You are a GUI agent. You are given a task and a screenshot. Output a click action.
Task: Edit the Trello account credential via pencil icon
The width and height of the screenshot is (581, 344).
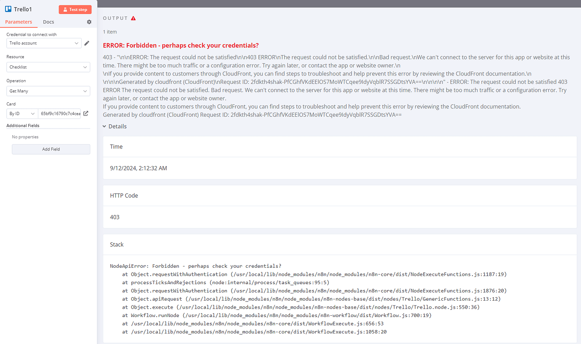(x=87, y=43)
